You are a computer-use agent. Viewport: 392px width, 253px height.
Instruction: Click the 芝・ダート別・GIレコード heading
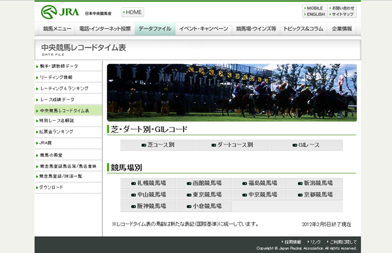[x=149, y=129]
